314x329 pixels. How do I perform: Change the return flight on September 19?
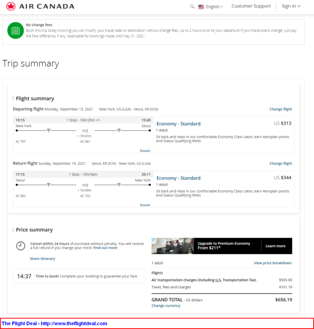pos(281,164)
